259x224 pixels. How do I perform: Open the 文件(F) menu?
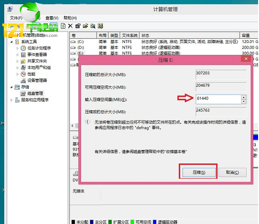click(x=16, y=18)
